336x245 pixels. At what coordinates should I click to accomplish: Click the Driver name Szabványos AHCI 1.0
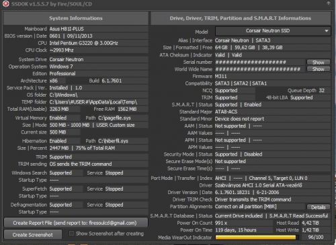pos(259,185)
